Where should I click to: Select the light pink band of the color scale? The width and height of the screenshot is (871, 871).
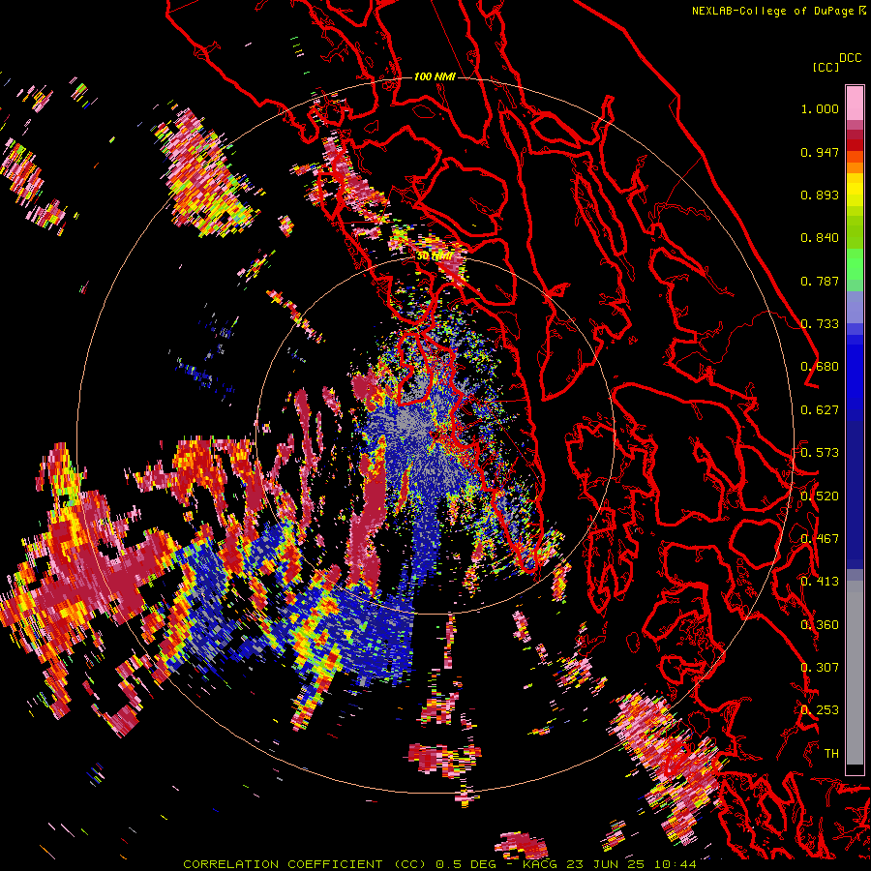click(x=855, y=104)
